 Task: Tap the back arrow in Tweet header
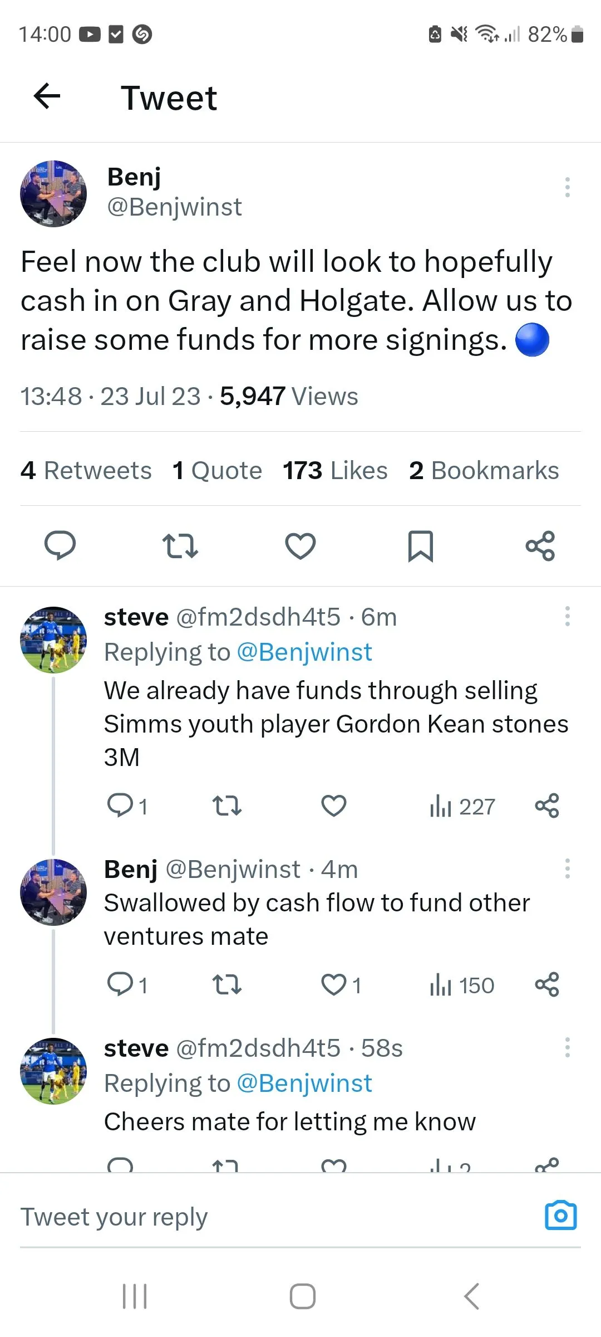[47, 96]
